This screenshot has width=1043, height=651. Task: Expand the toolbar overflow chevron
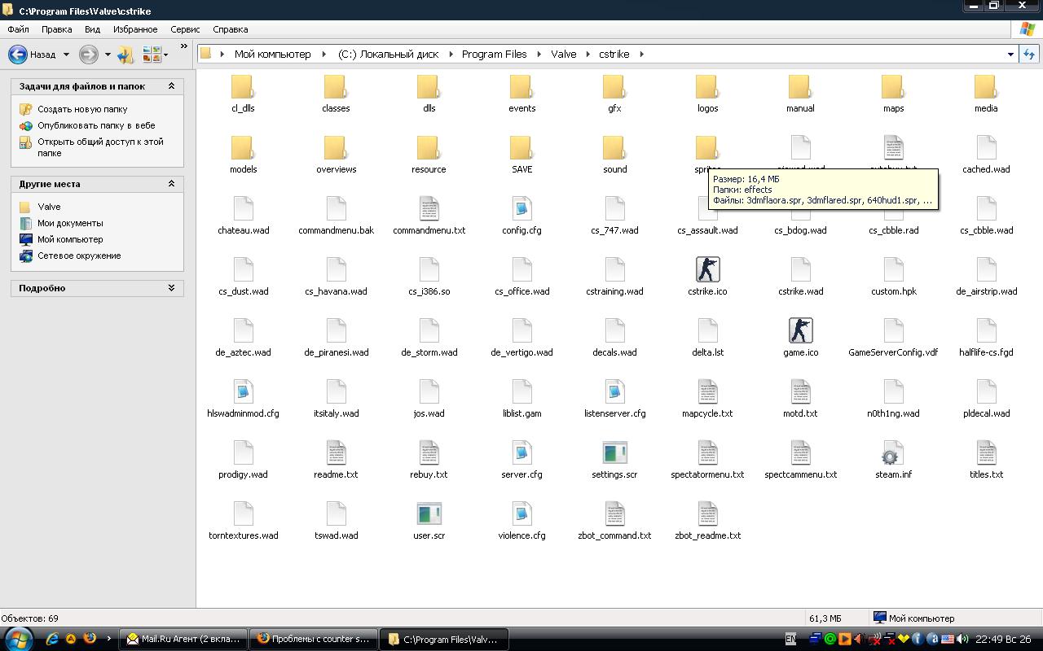(x=184, y=46)
